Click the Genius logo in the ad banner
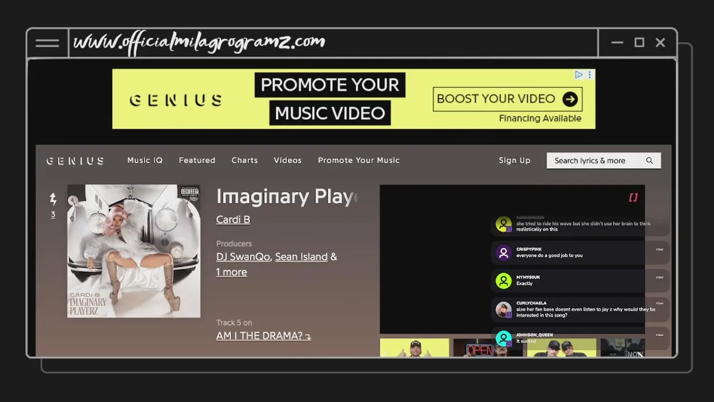This screenshot has height=402, width=714. coord(176,100)
